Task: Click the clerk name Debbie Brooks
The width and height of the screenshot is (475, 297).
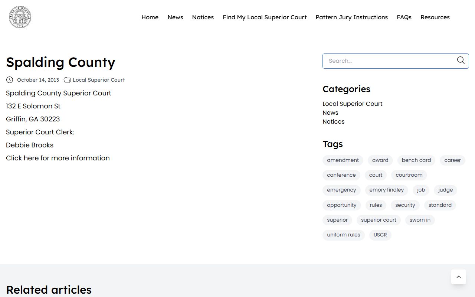Action: click(x=30, y=145)
